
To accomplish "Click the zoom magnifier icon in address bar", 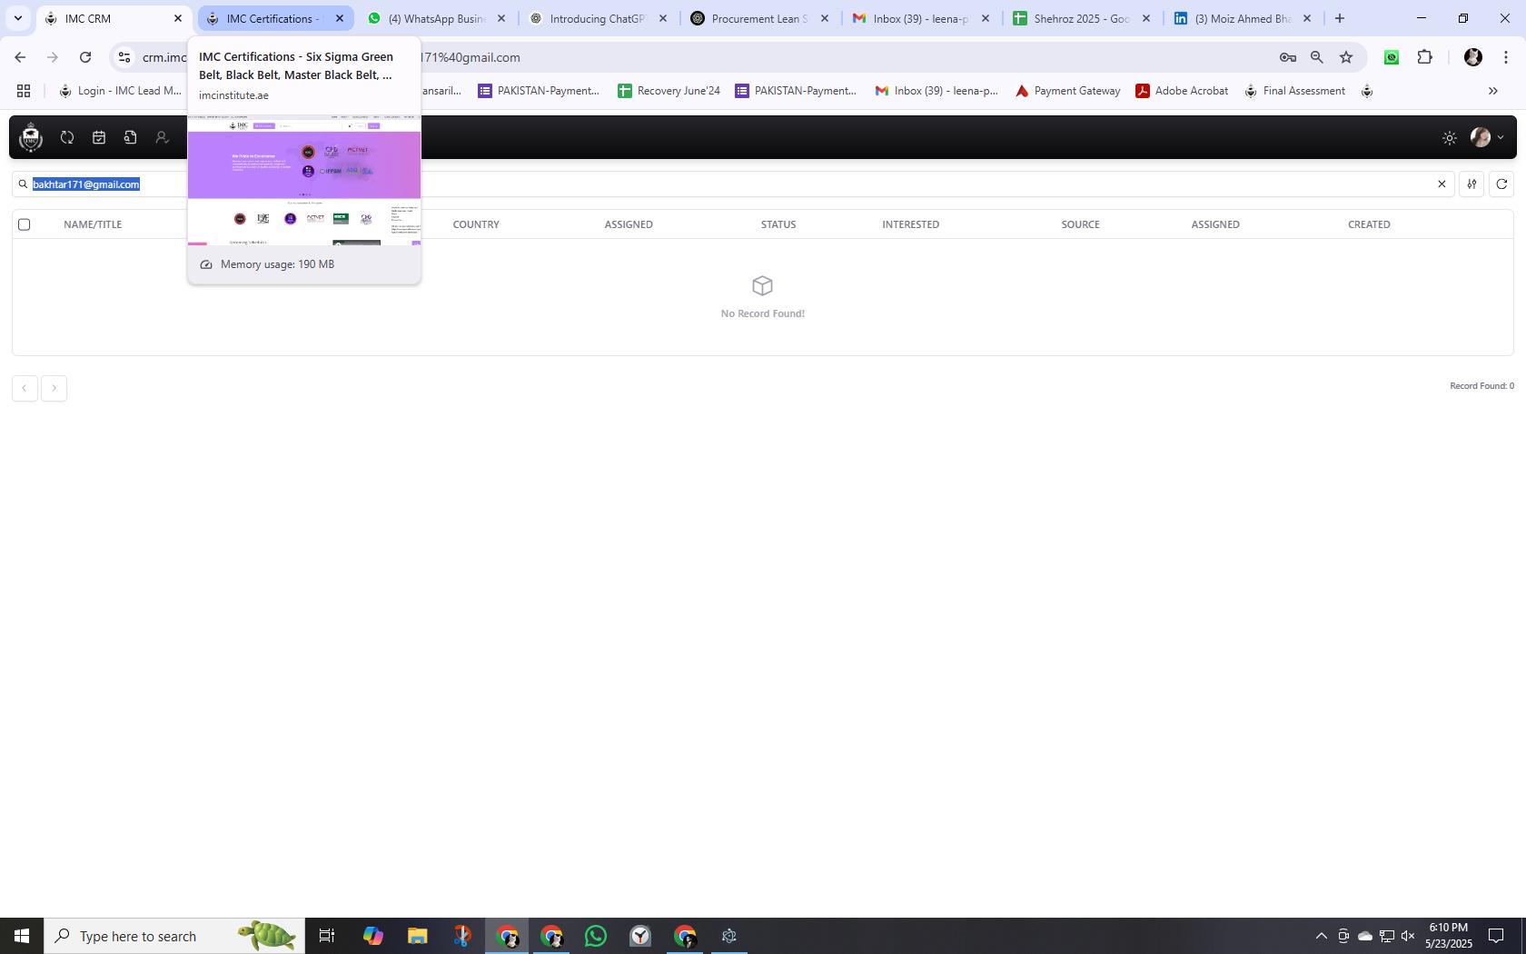I will [1316, 57].
